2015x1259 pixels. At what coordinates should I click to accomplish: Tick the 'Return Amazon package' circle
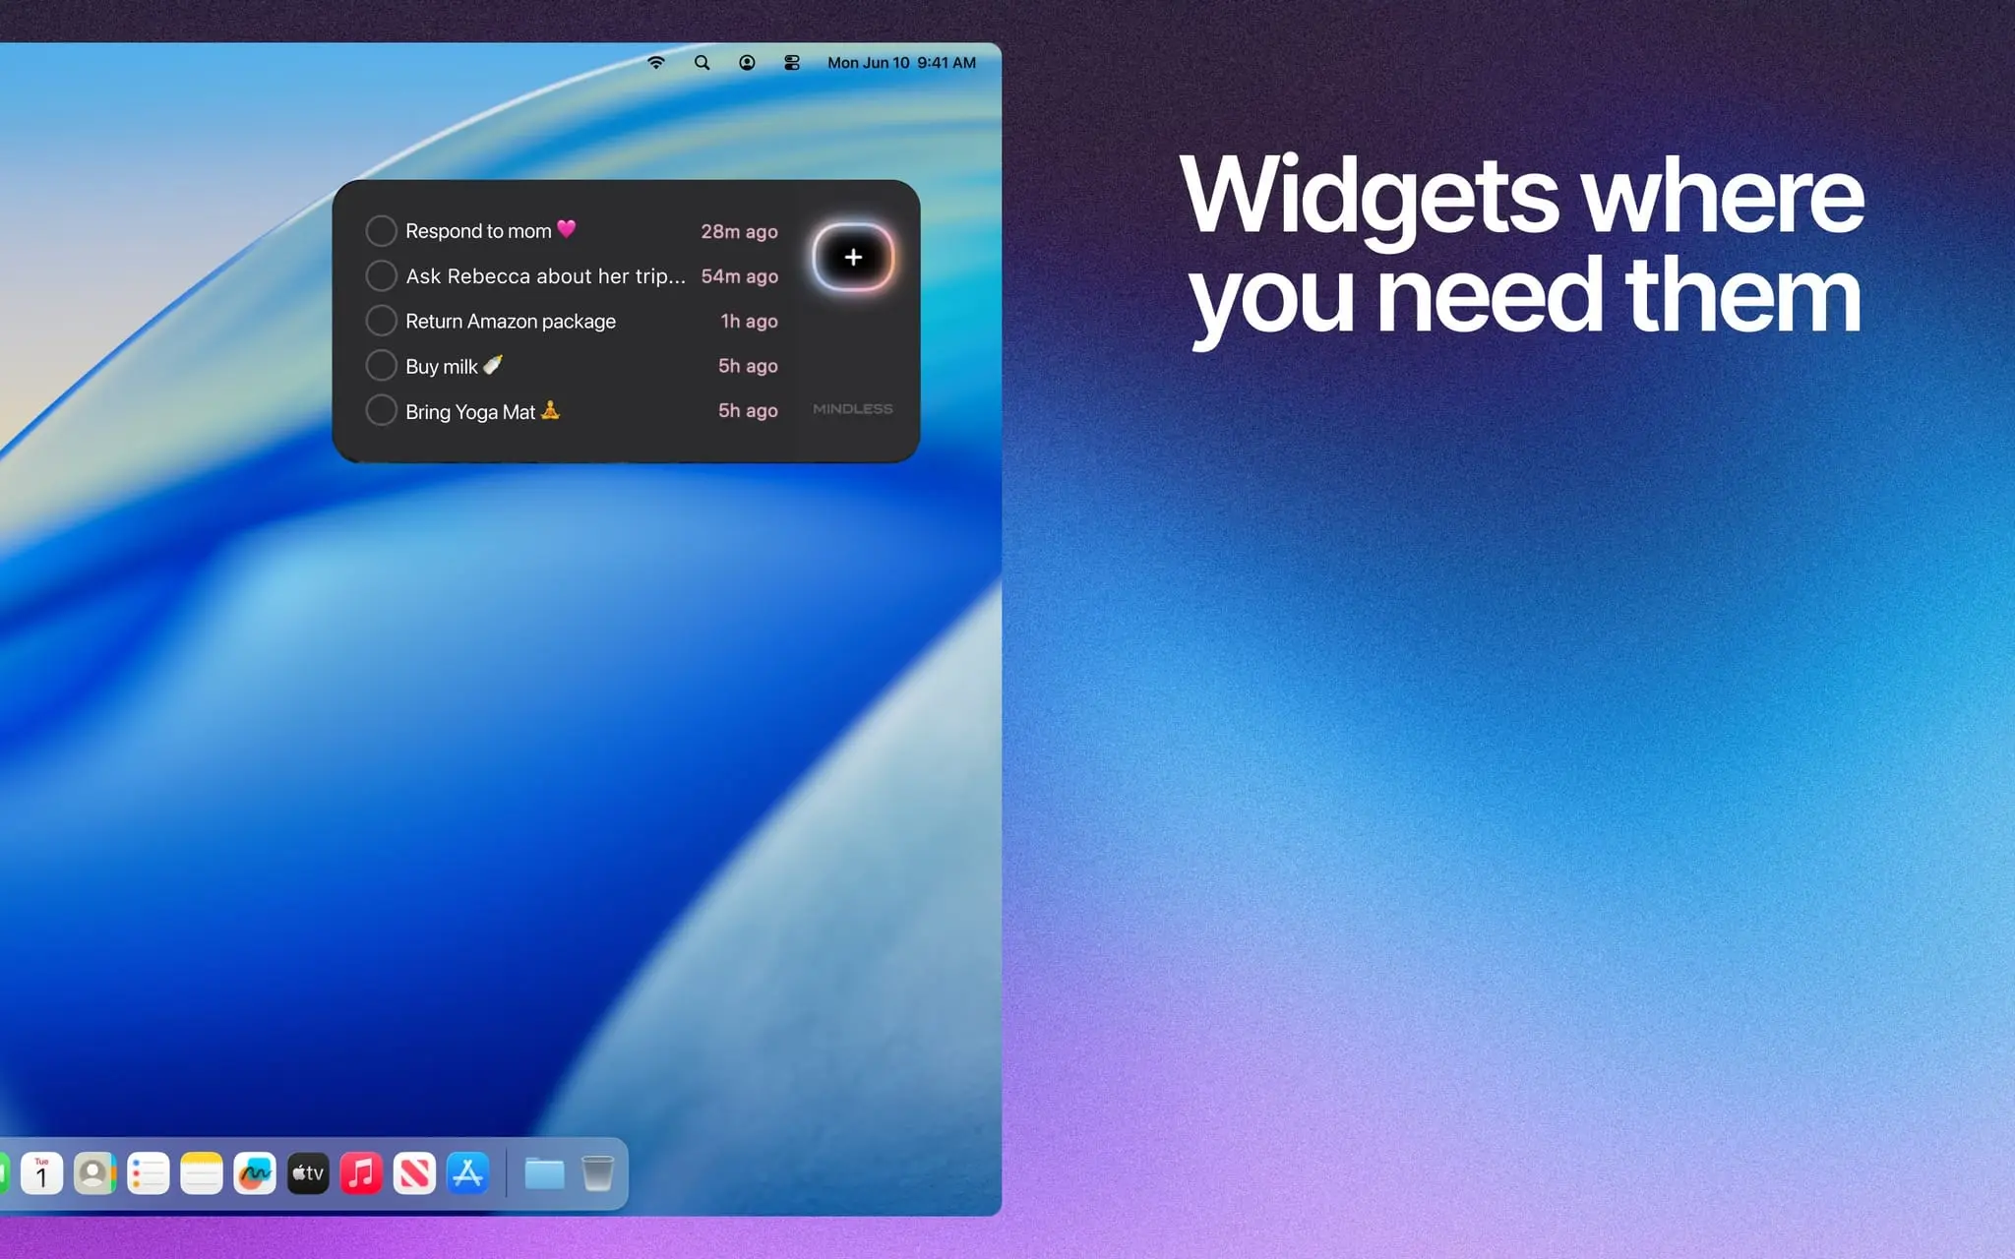[x=381, y=321]
